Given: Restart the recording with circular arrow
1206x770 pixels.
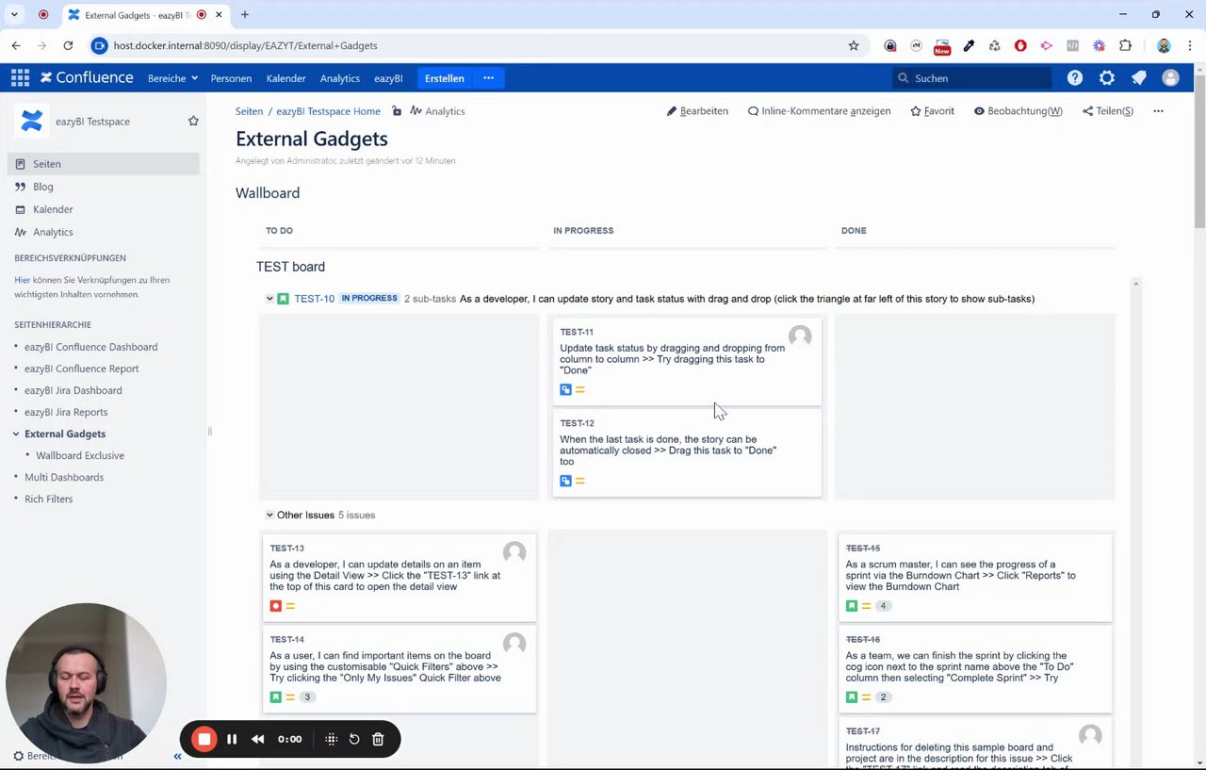Looking at the screenshot, I should [354, 739].
